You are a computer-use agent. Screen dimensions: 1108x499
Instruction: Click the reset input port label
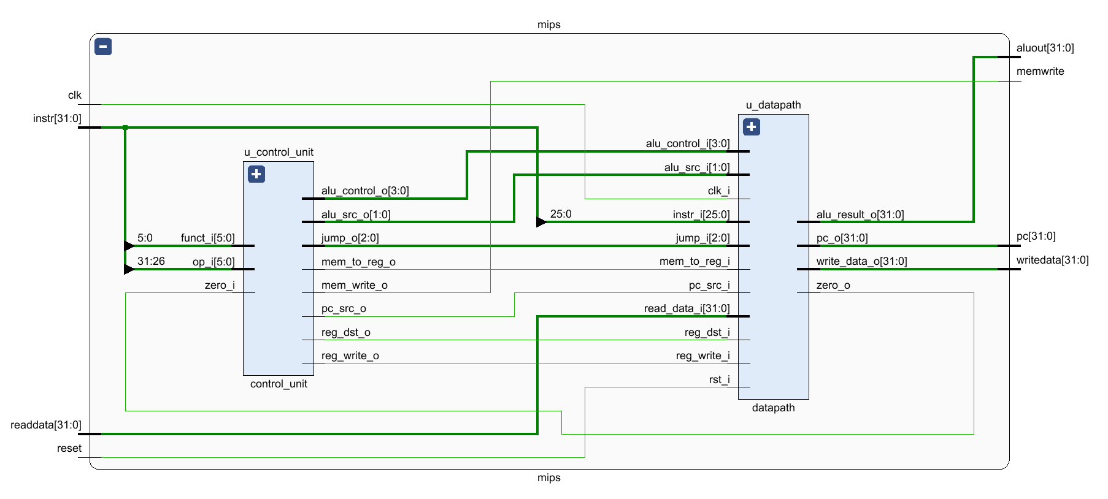[x=69, y=448]
